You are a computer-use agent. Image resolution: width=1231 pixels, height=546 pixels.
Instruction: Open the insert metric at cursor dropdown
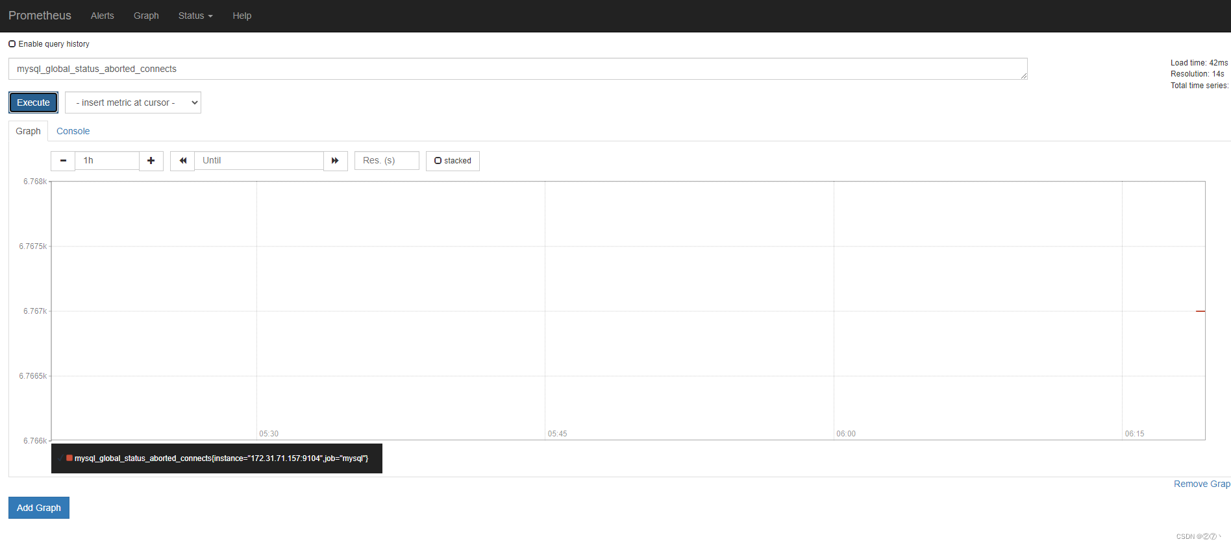tap(133, 102)
